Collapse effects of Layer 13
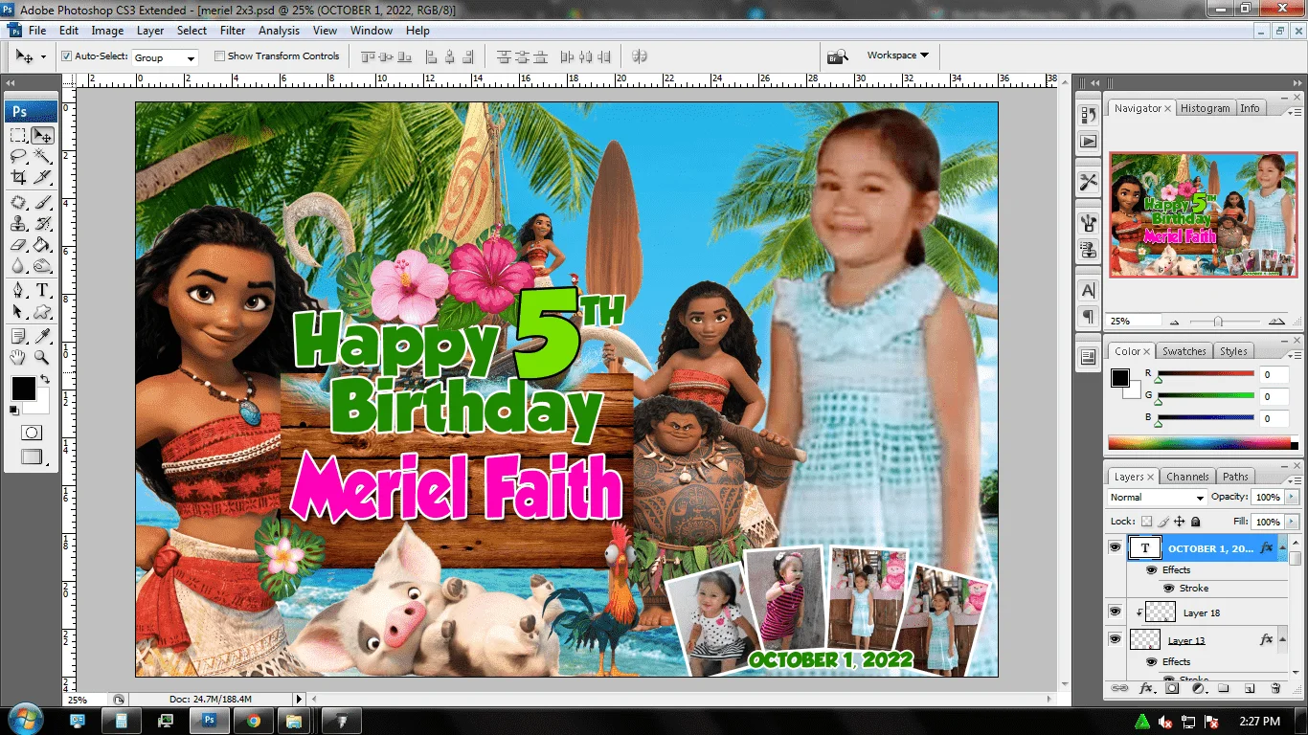This screenshot has height=735, width=1308. [1283, 639]
